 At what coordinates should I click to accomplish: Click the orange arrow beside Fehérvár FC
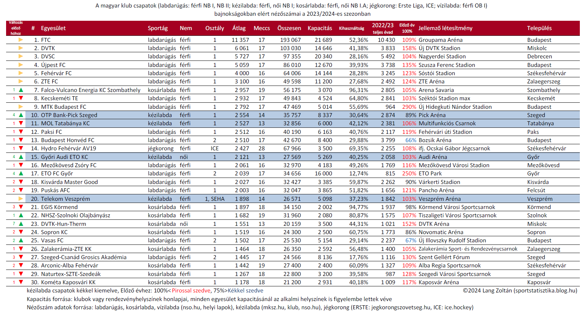[21, 73]
